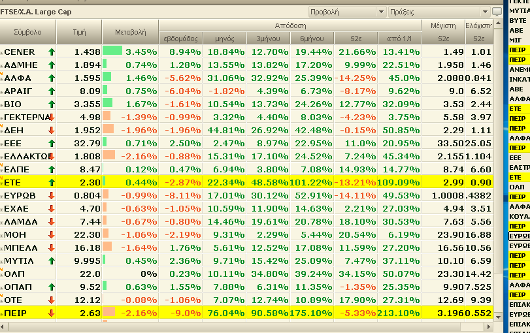Click the 6μήνου column header
The image size is (530, 333).
click(x=312, y=39)
